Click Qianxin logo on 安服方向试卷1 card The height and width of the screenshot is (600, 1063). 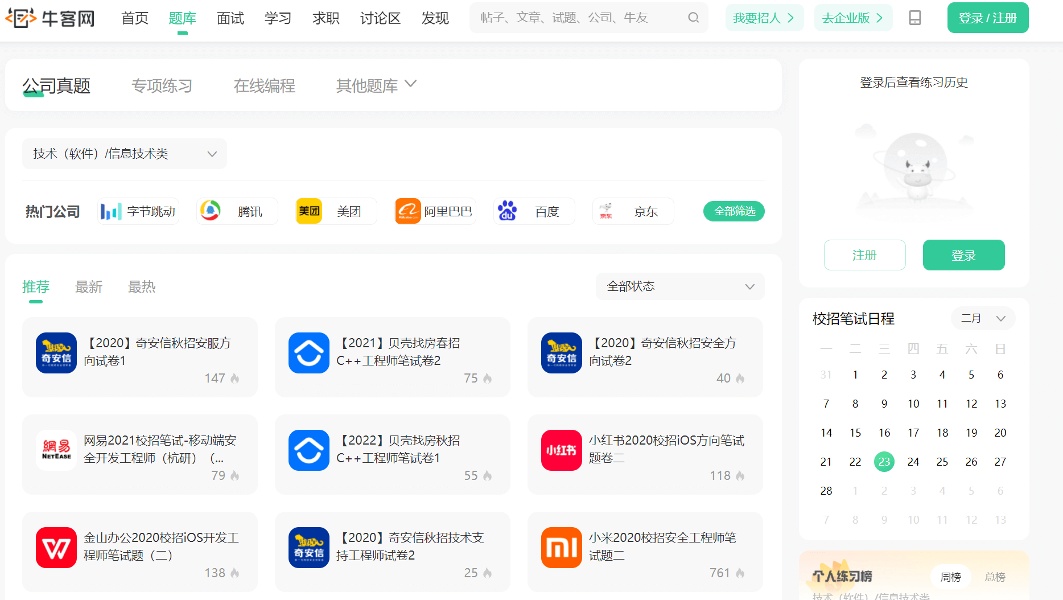coord(56,353)
